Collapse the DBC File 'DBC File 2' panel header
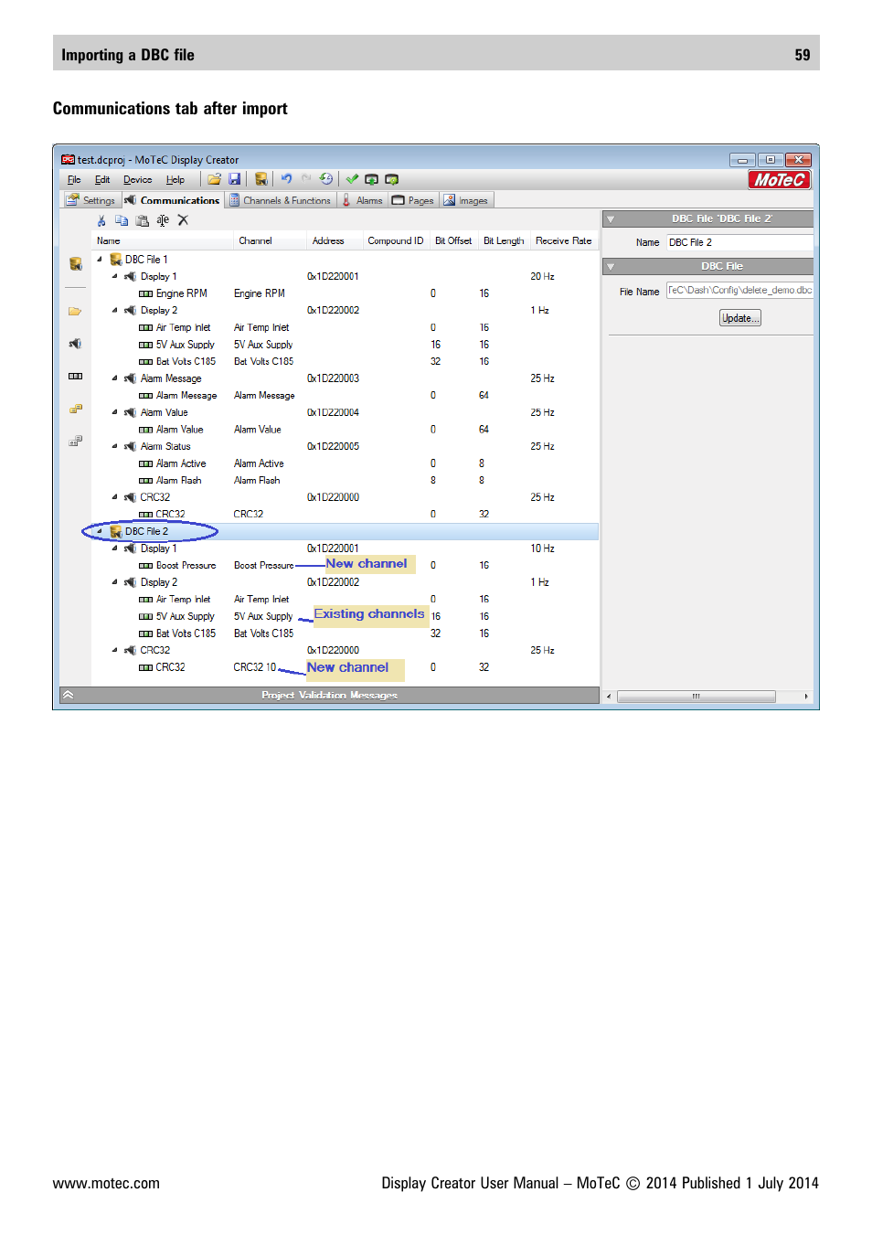This screenshot has width=872, height=1235. pyautogui.click(x=611, y=219)
